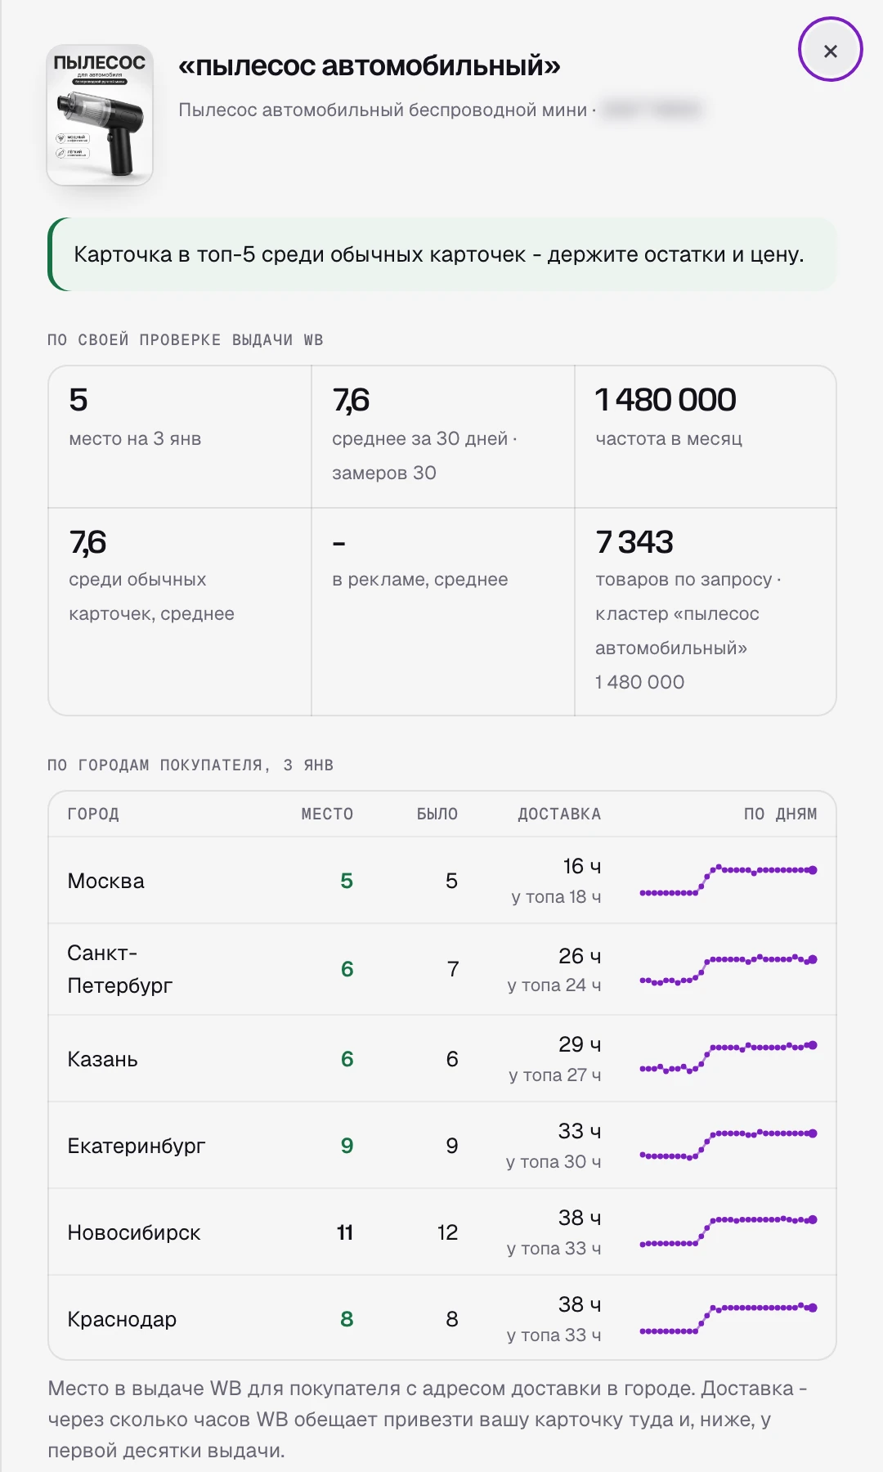Screen dimensions: 883x1472
Task: Click the 1 480 000 monthly frequency card
Action: [x=706, y=437]
